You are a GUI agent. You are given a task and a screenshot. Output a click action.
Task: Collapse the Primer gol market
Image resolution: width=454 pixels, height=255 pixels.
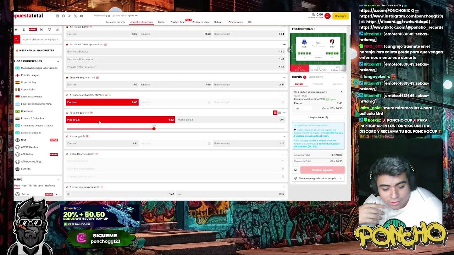(x=284, y=136)
